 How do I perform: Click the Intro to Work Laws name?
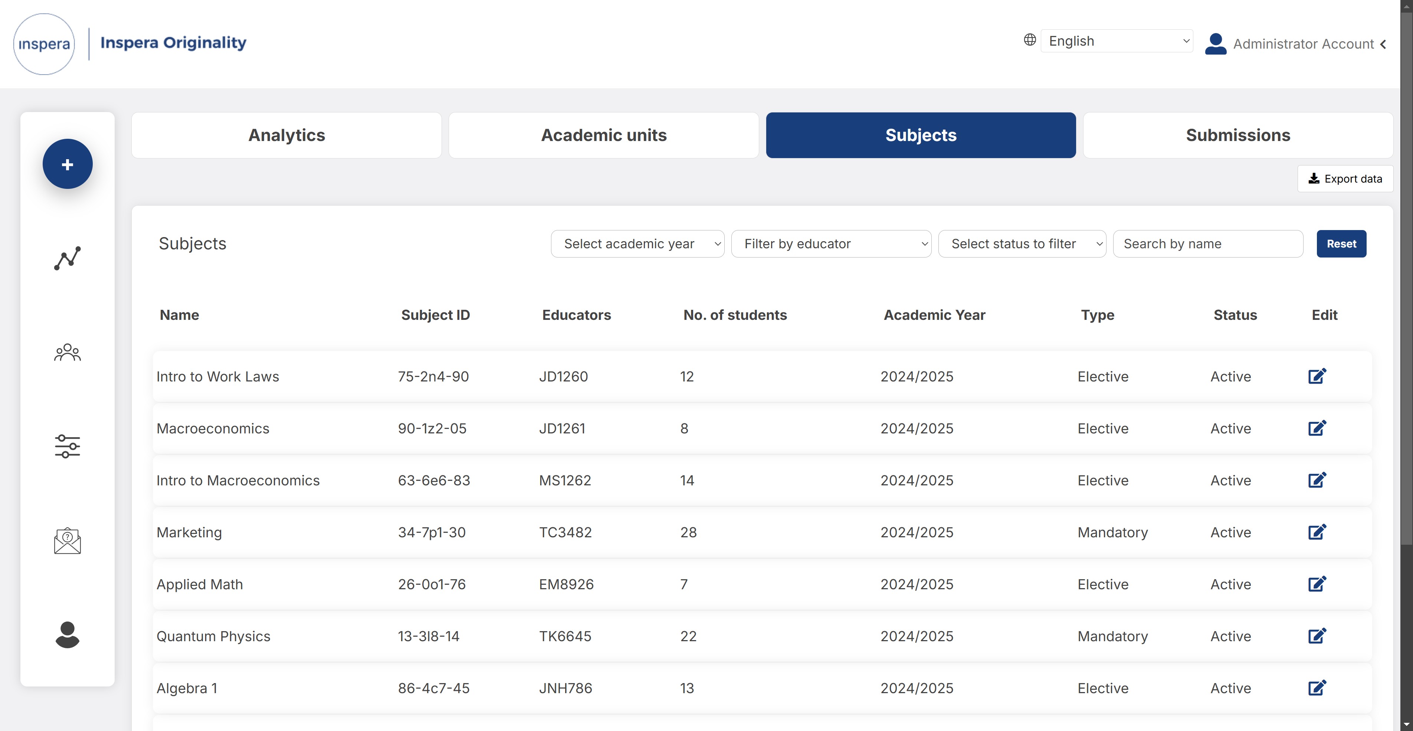[218, 377]
